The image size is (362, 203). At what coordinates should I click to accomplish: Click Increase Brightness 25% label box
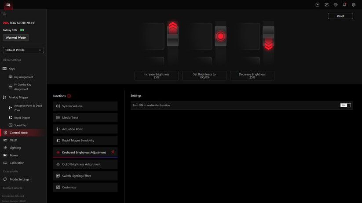coord(156,76)
